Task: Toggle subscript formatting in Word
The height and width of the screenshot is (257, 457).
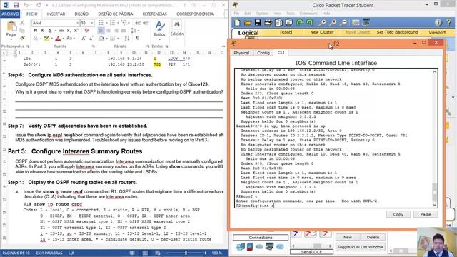Action: click(x=69, y=30)
